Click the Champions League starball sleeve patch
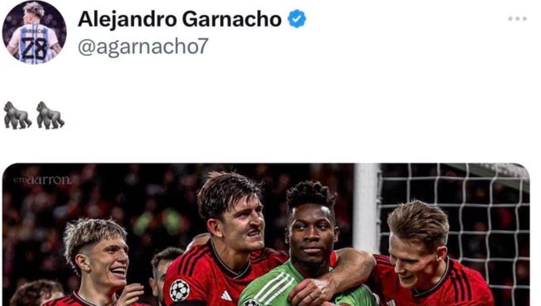This screenshot has height=306, width=541. click(180, 290)
